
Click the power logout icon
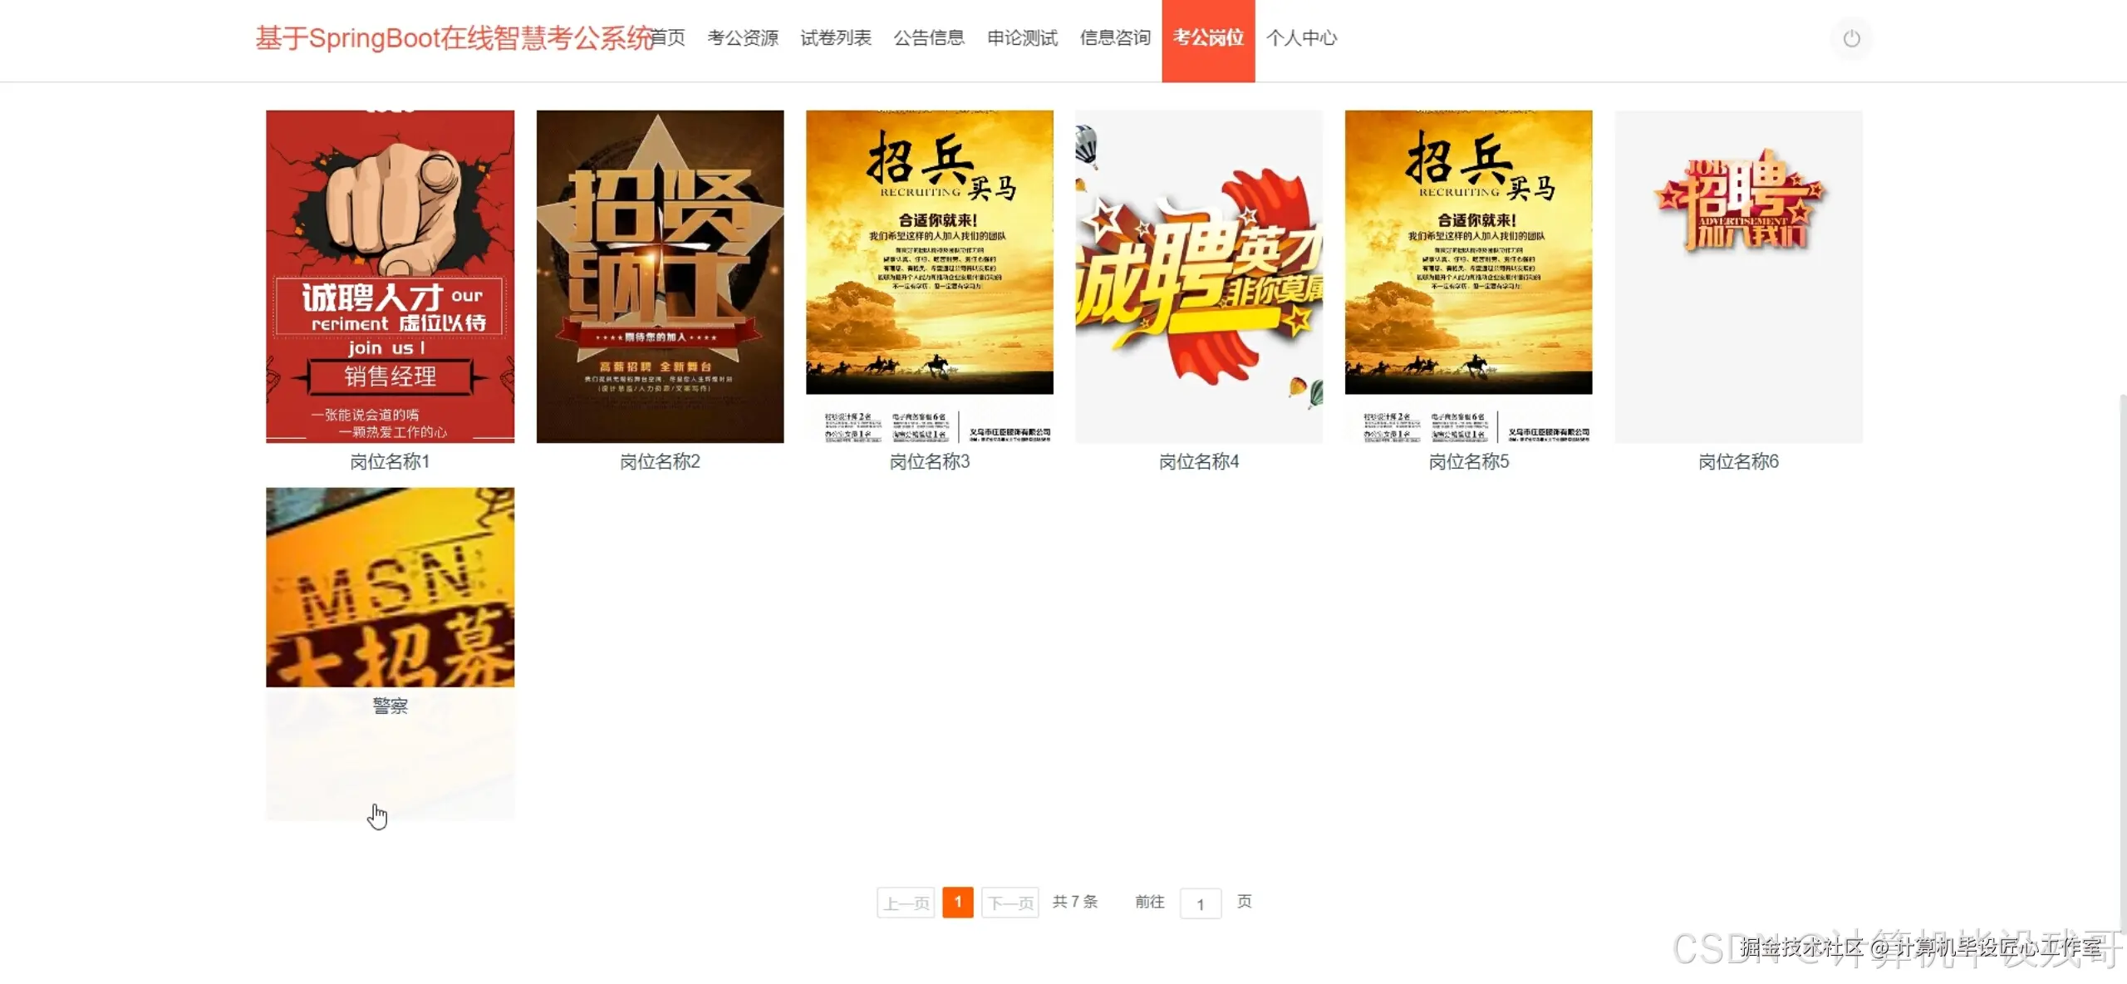coord(1851,38)
